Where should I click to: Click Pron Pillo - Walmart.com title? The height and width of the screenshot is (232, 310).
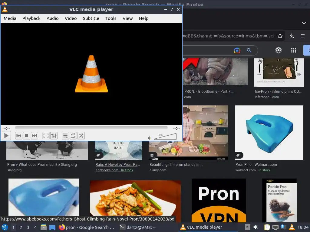tap(256, 165)
